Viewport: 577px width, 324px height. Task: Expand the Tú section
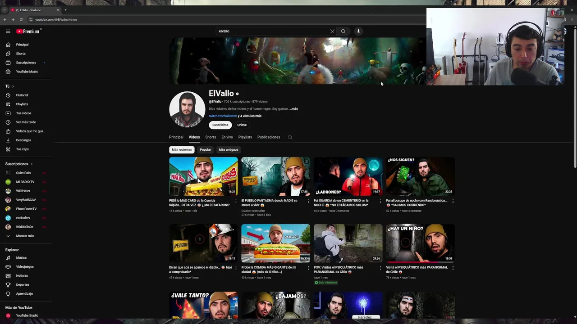[9, 86]
